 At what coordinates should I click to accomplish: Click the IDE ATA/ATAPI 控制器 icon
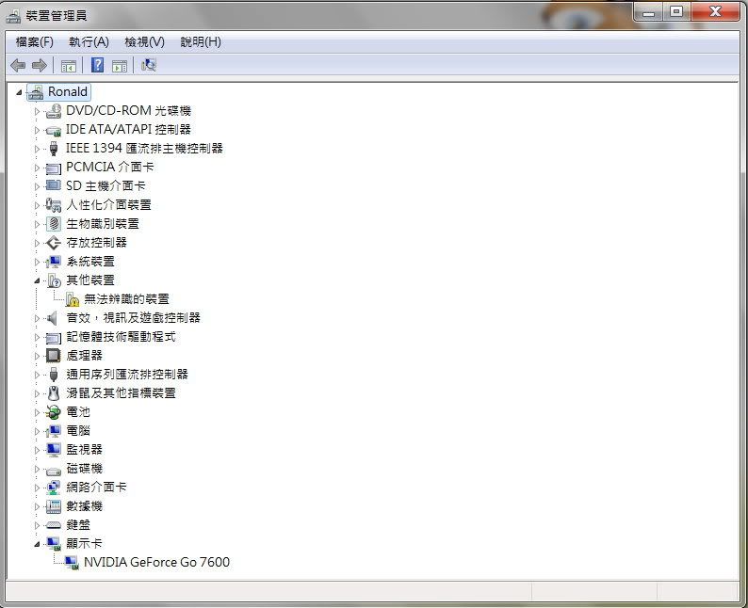[54, 130]
